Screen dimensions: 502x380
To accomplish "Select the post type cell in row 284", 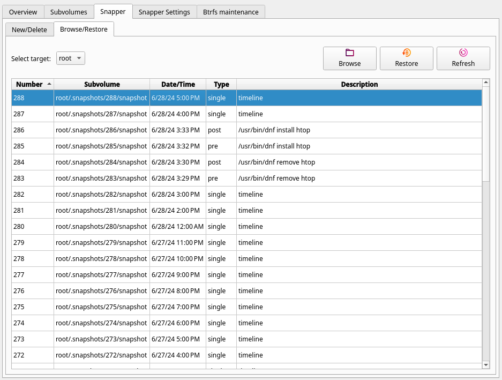I will [221, 162].
